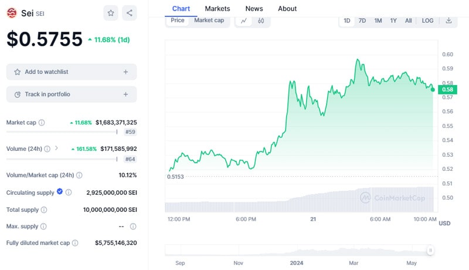Click info icon next to Circulating supply

click(x=69, y=193)
